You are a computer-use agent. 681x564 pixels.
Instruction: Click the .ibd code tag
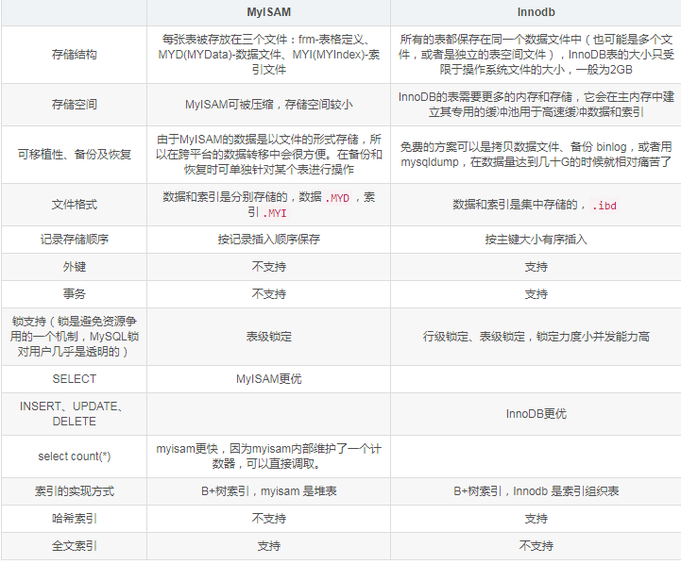pyautogui.click(x=604, y=205)
